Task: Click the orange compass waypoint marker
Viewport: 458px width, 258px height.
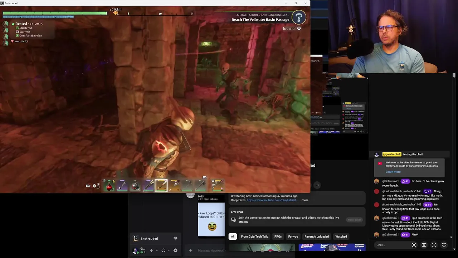Action: point(116,13)
